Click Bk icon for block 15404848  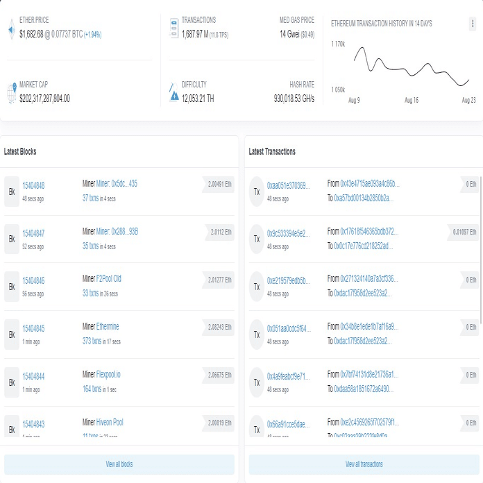click(x=12, y=192)
